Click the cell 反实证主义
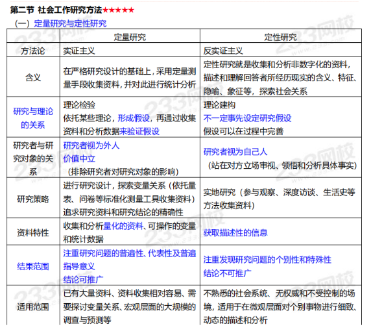Screen dimensions: 371x333 tap(223, 51)
